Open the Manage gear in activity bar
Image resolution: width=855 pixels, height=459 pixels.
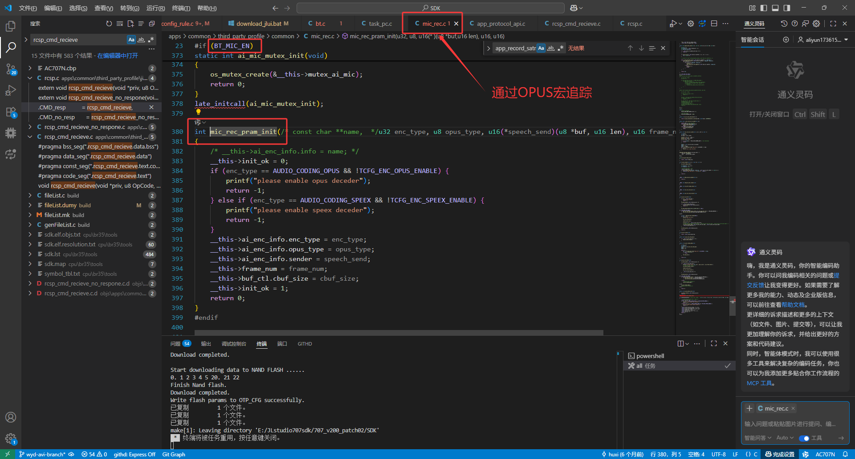(11, 439)
